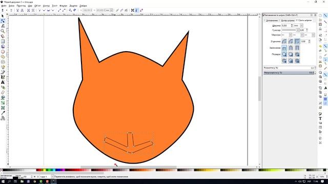Select the Spray tool
Screen dimensions: 328x184
point(3,87)
